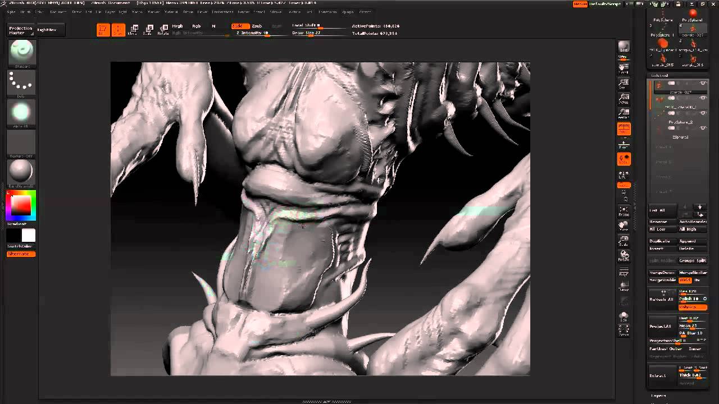Toggle the Persp perspective icon
The height and width of the screenshot is (404, 719).
pyautogui.click(x=624, y=129)
